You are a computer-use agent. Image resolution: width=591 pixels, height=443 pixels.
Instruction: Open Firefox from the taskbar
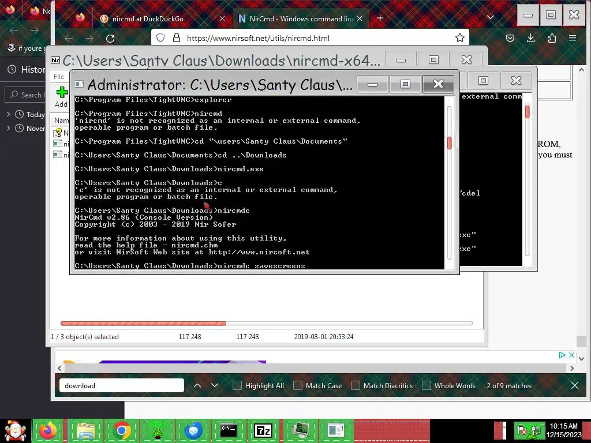48,430
